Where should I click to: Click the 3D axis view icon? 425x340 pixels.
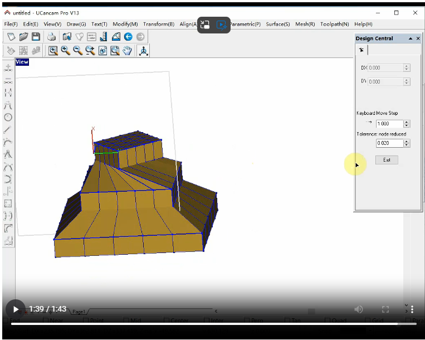click(x=143, y=51)
